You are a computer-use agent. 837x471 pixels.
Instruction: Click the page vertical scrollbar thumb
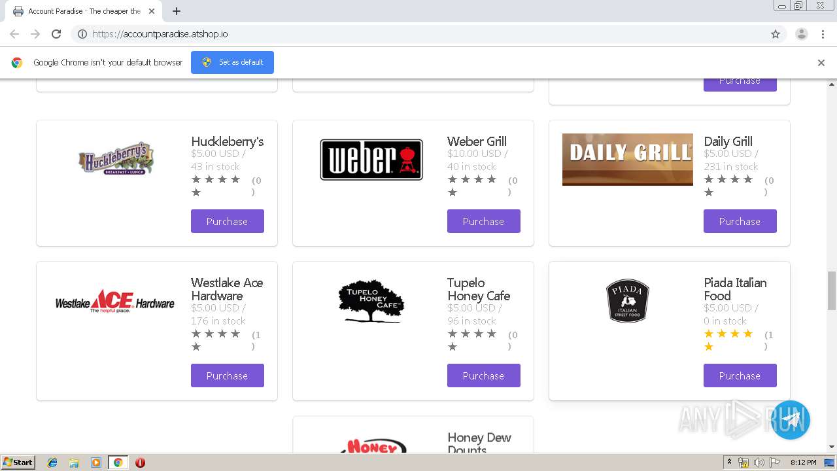pos(832,291)
